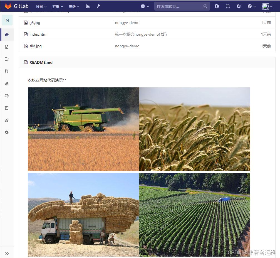Click 1天前 timestamp in slid.jpg row
280x258 pixels.
[266, 46]
